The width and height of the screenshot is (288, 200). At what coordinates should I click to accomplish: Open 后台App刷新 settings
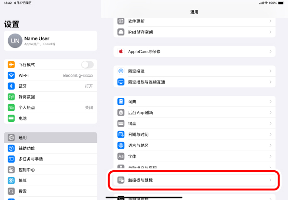(x=192, y=113)
